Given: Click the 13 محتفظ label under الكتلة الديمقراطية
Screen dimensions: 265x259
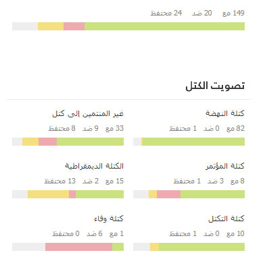Looking at the screenshot, I should tap(60, 181).
